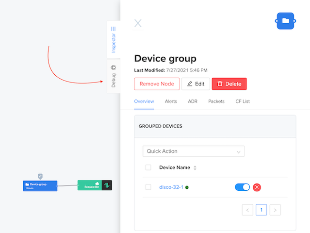Close the Device group inspector panel
Image resolution: width=310 pixels, height=233 pixels.
pyautogui.click(x=138, y=23)
